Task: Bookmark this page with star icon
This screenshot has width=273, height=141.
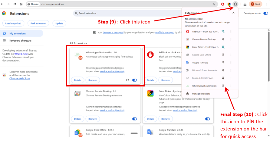Action: 214,4
